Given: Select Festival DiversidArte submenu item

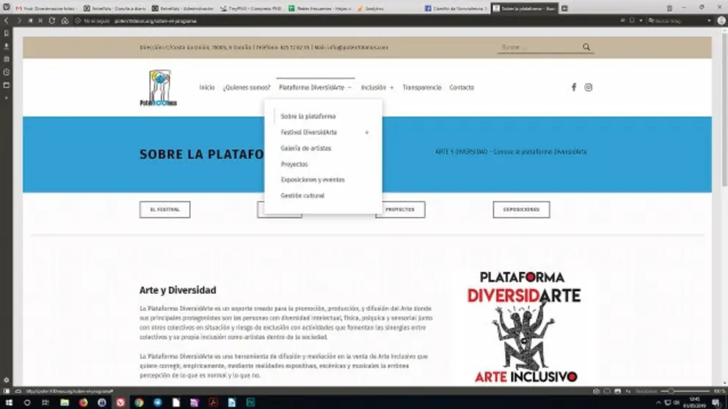Looking at the screenshot, I should [x=309, y=132].
